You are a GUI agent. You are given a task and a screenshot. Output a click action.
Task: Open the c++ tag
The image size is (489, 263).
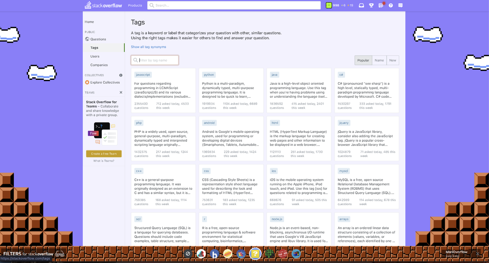coord(139,171)
